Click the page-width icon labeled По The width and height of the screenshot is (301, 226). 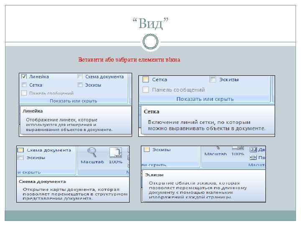253,158
